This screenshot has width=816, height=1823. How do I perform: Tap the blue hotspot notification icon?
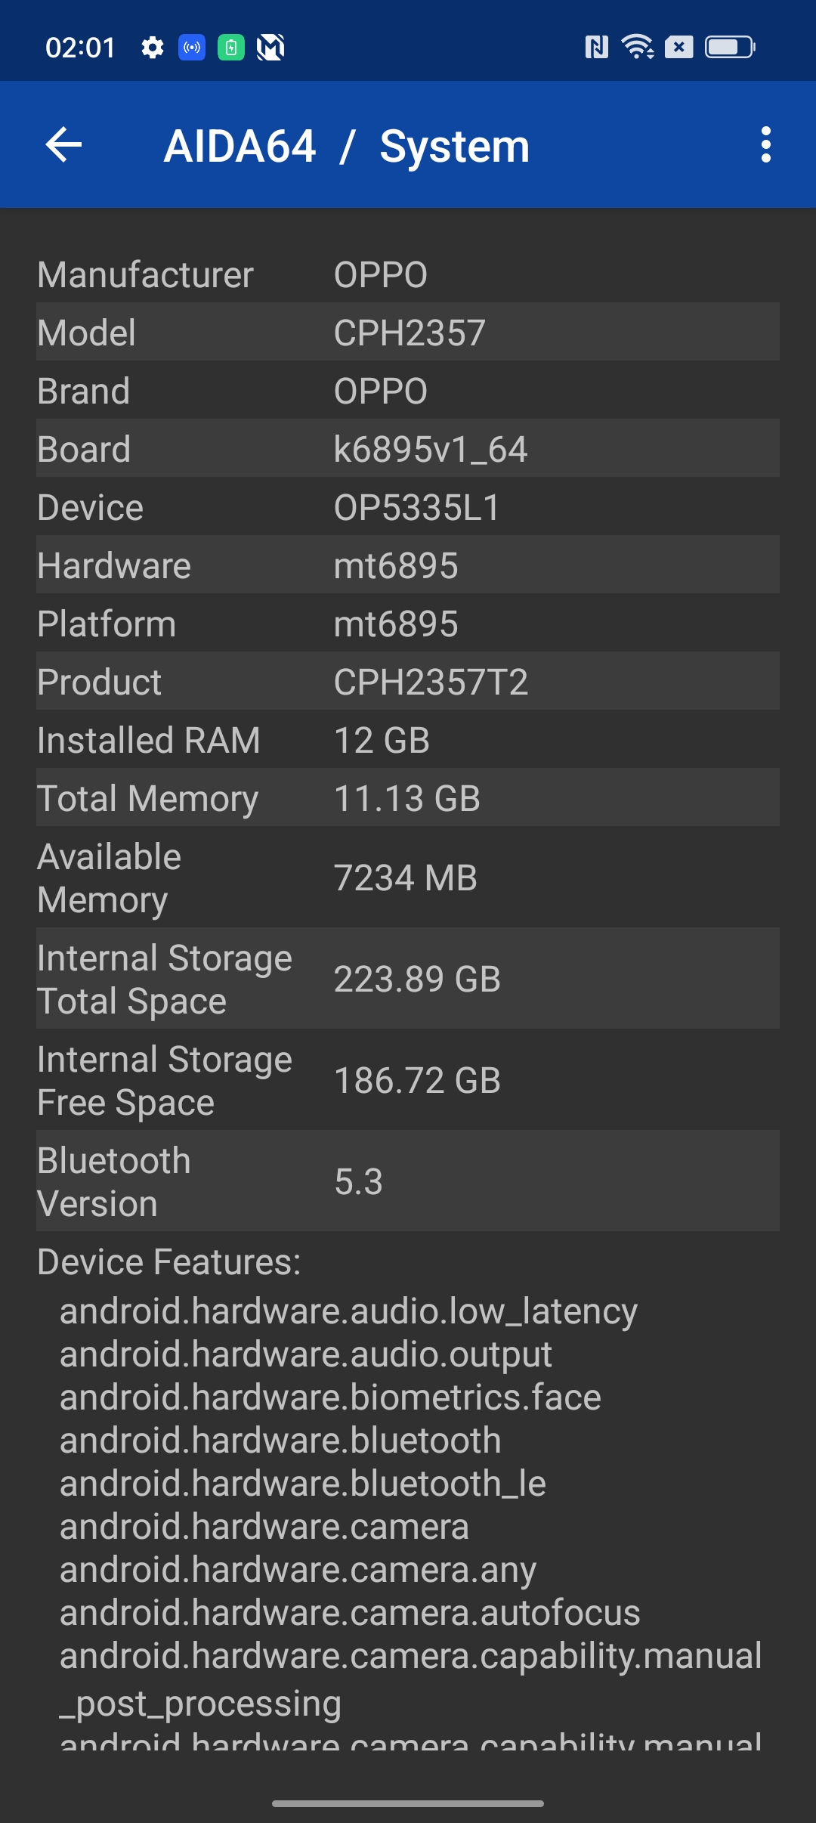[192, 48]
